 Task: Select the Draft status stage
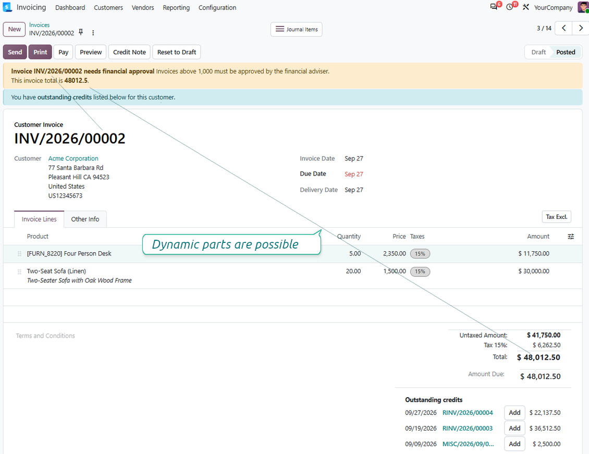click(x=538, y=52)
